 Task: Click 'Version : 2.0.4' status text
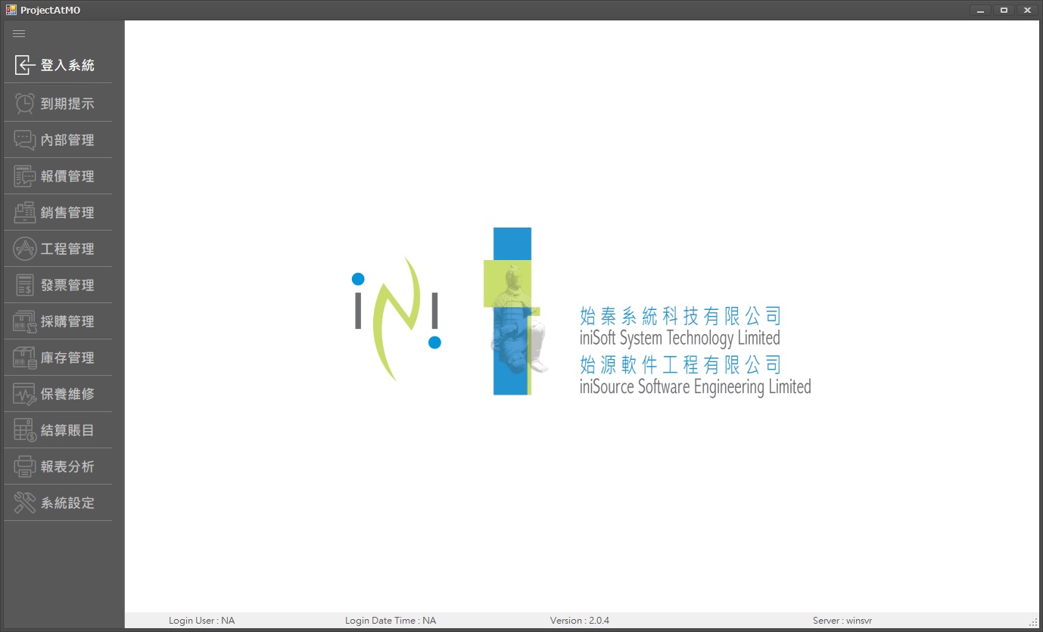[x=580, y=621]
